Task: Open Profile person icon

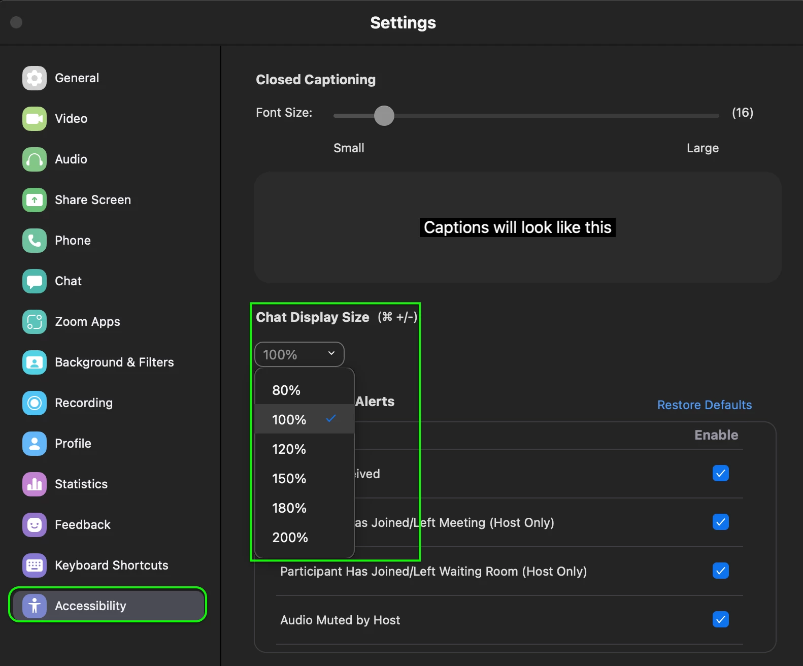Action: tap(35, 444)
